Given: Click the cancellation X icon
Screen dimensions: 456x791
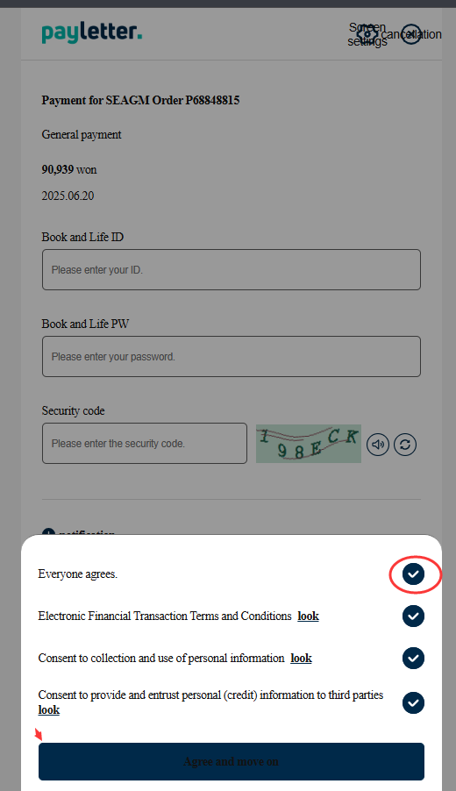Looking at the screenshot, I should point(411,34).
